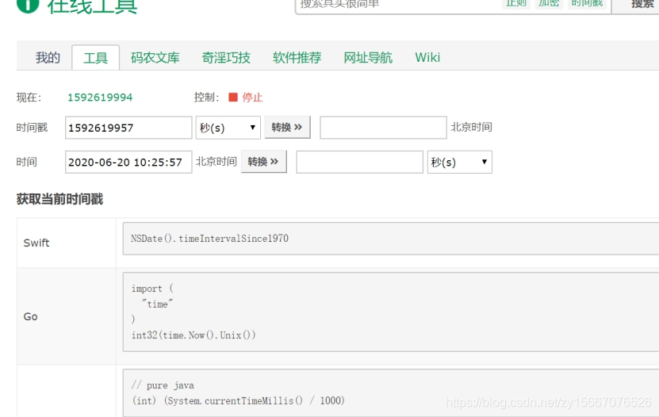Click 转换 button in the 时间 row
Viewport: 659px width, 417px height.
coord(264,162)
